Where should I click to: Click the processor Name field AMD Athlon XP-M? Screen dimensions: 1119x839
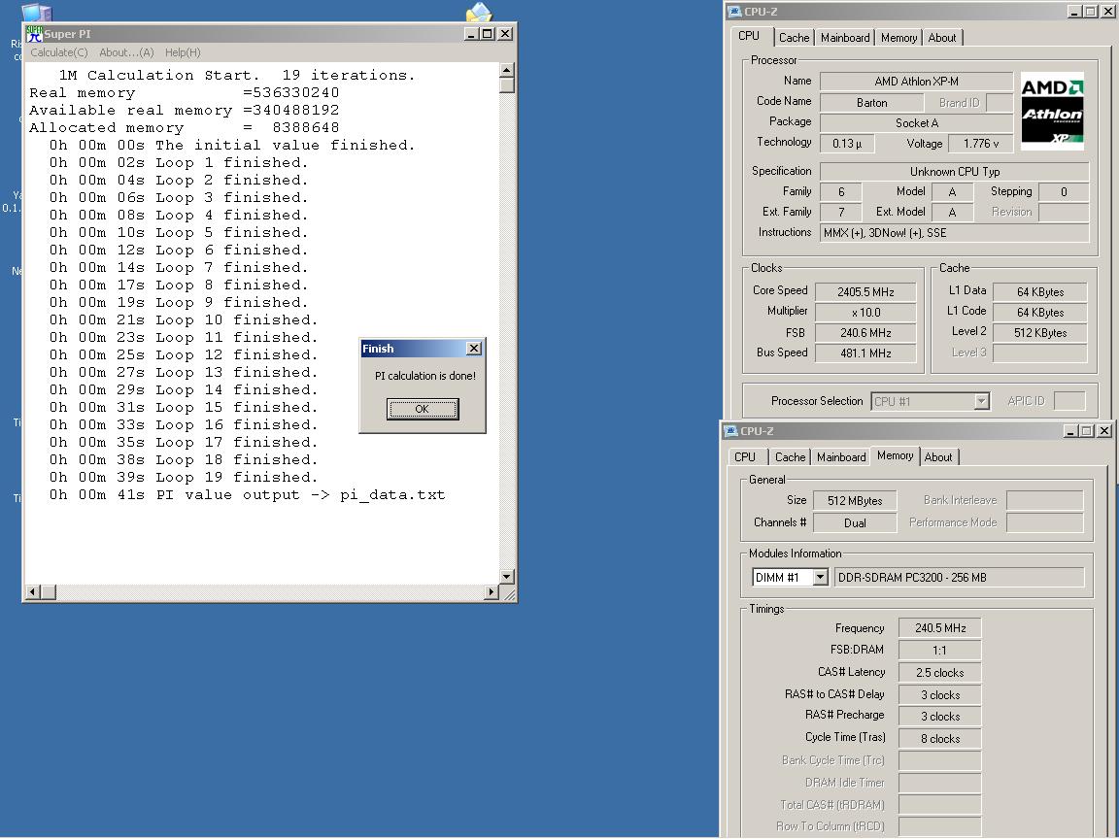click(x=916, y=82)
